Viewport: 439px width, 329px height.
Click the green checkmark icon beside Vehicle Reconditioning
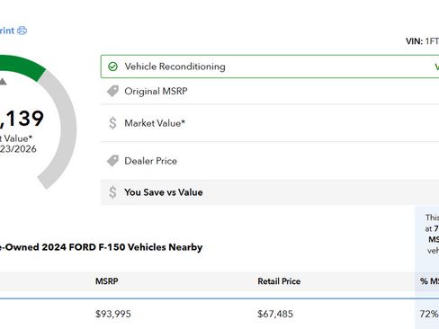click(x=112, y=67)
